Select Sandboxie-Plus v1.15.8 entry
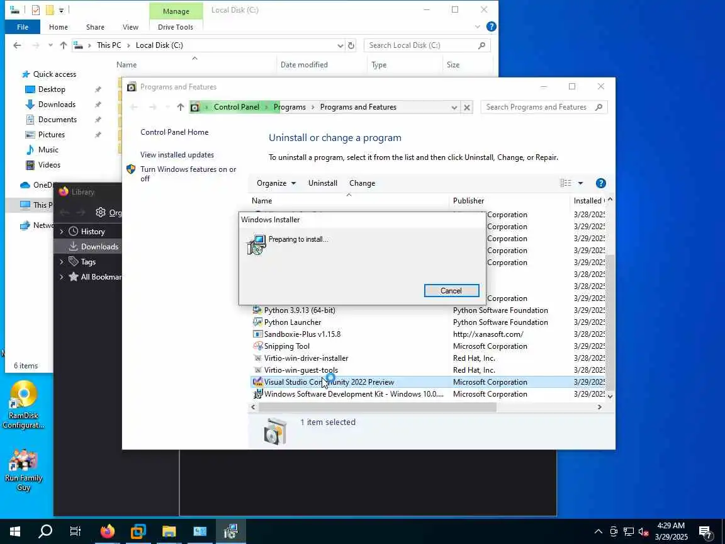Viewport: 725px width, 544px height. pyautogui.click(x=302, y=334)
